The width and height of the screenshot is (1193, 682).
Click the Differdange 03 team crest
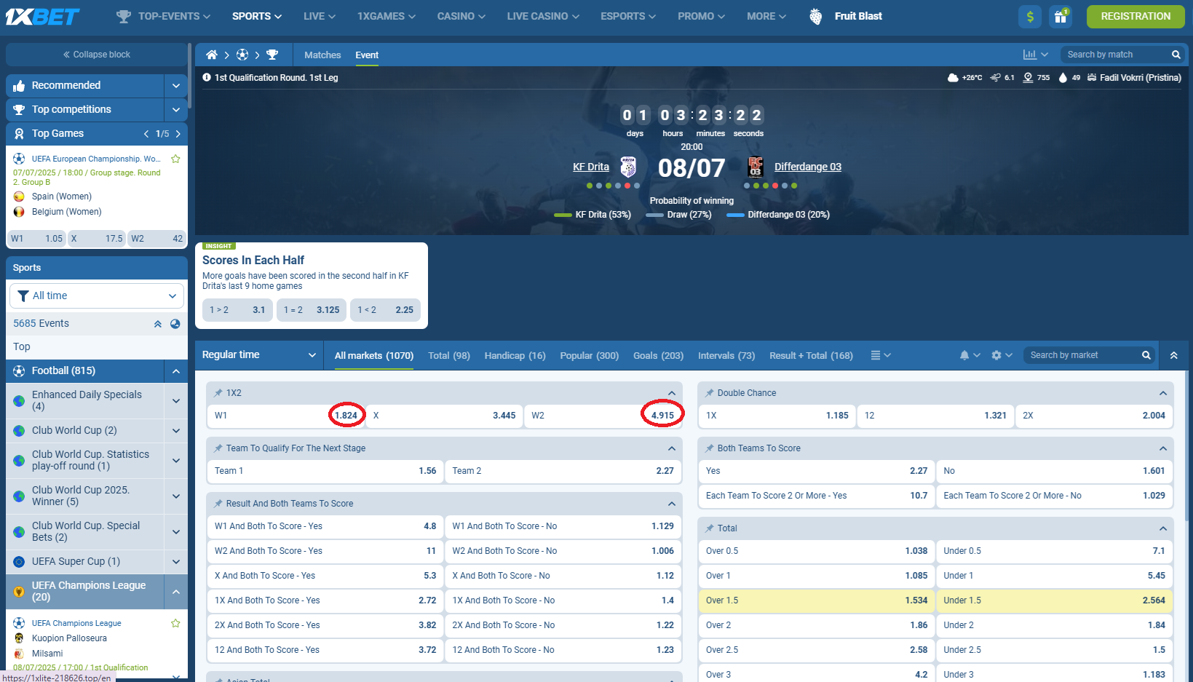click(x=756, y=167)
